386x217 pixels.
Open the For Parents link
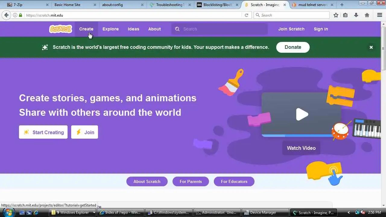[191, 181]
